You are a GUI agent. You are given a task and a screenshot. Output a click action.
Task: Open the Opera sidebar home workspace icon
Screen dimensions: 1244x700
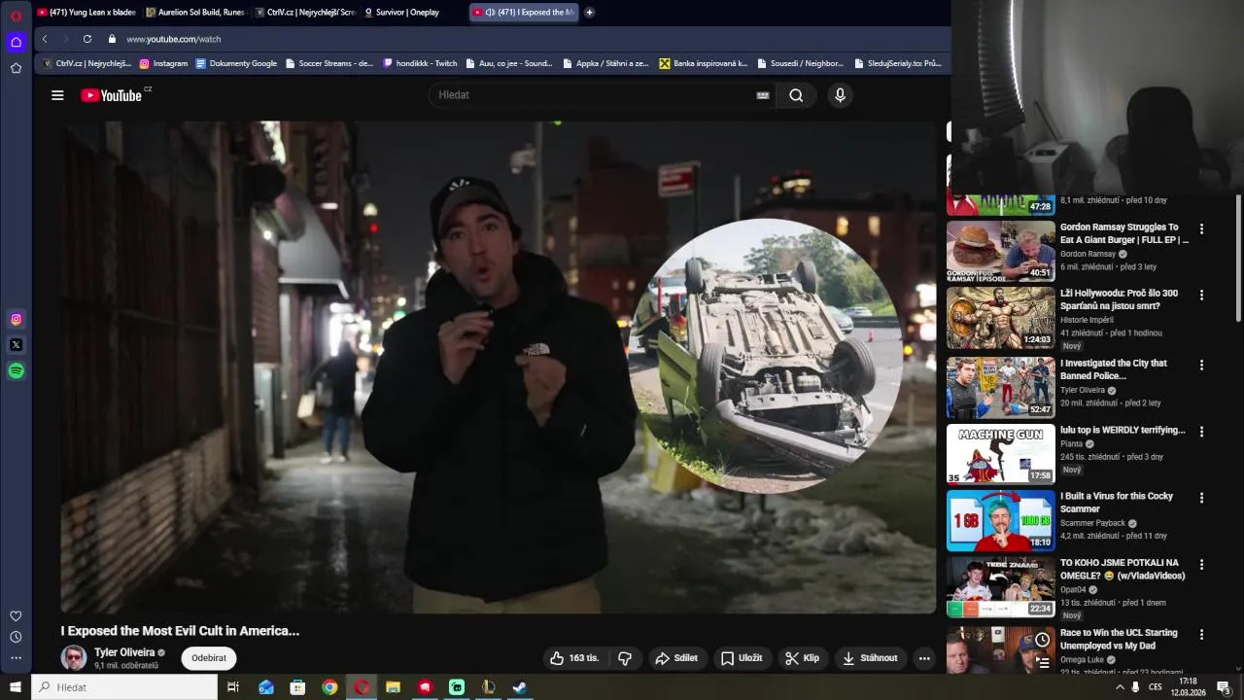[x=16, y=42]
